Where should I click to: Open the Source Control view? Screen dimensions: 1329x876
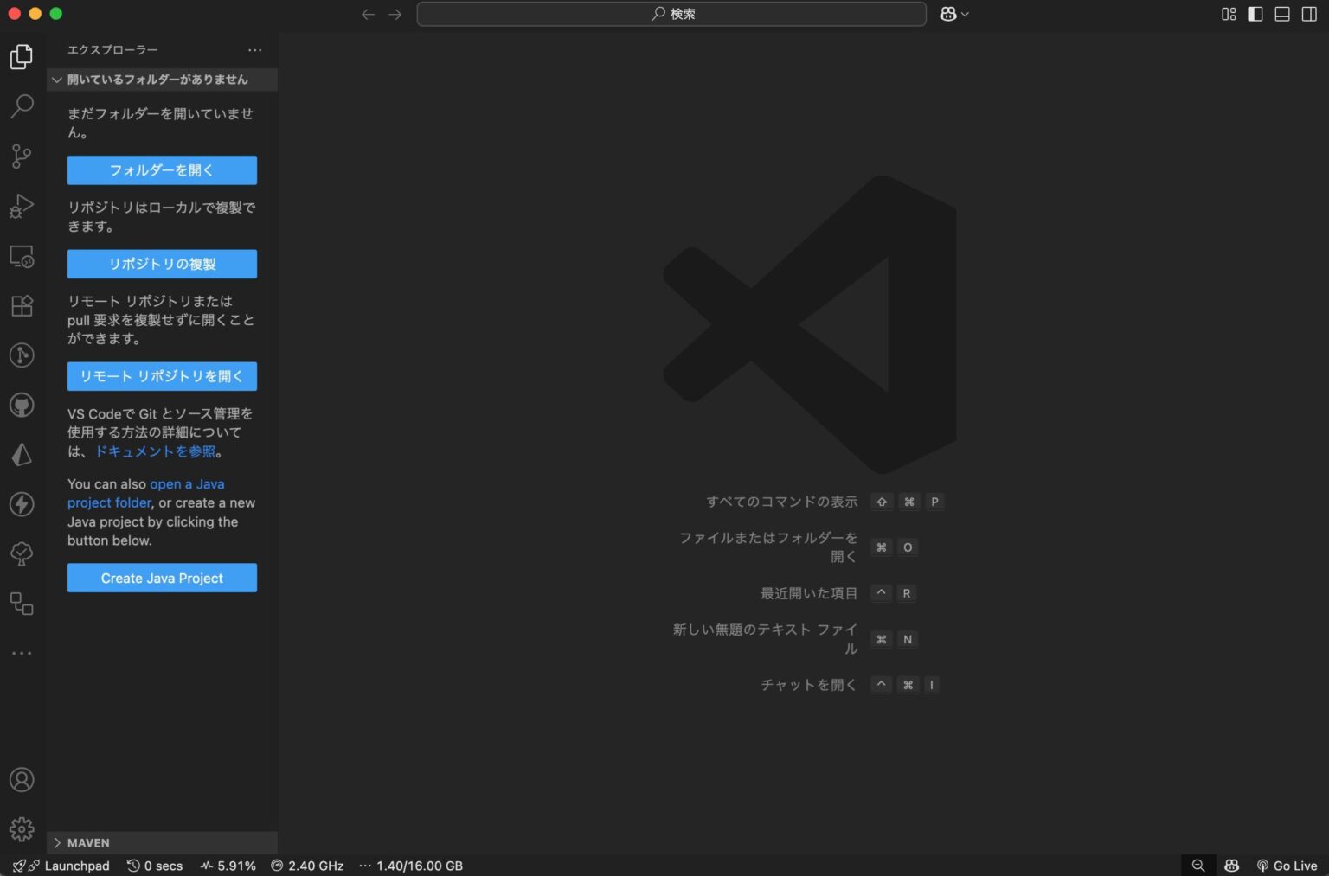point(22,156)
